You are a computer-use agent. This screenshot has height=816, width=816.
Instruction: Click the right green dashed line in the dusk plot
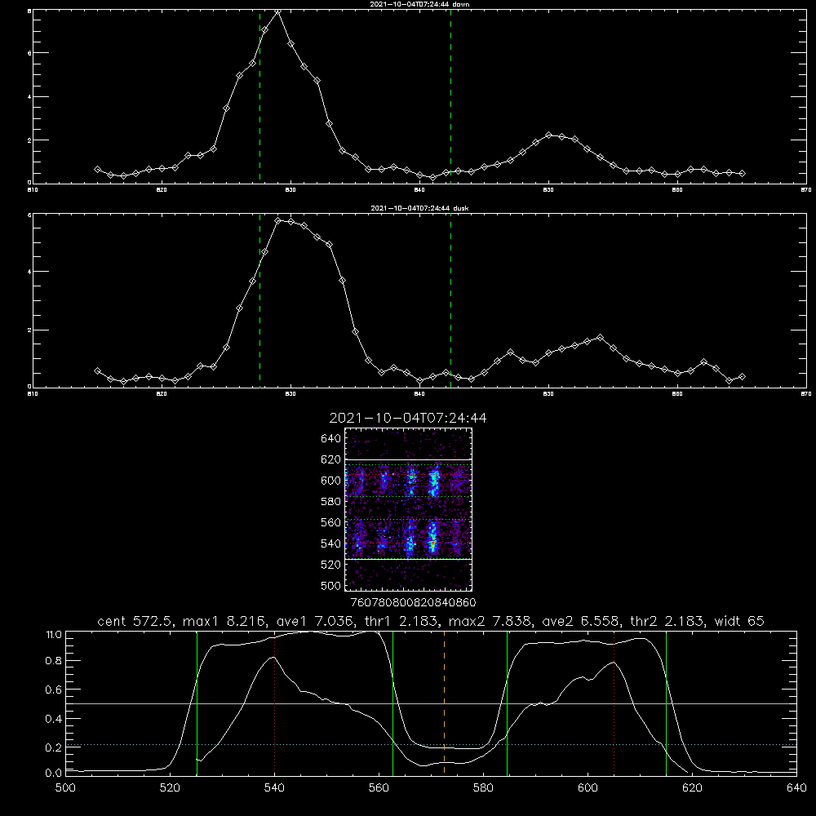tap(450, 300)
